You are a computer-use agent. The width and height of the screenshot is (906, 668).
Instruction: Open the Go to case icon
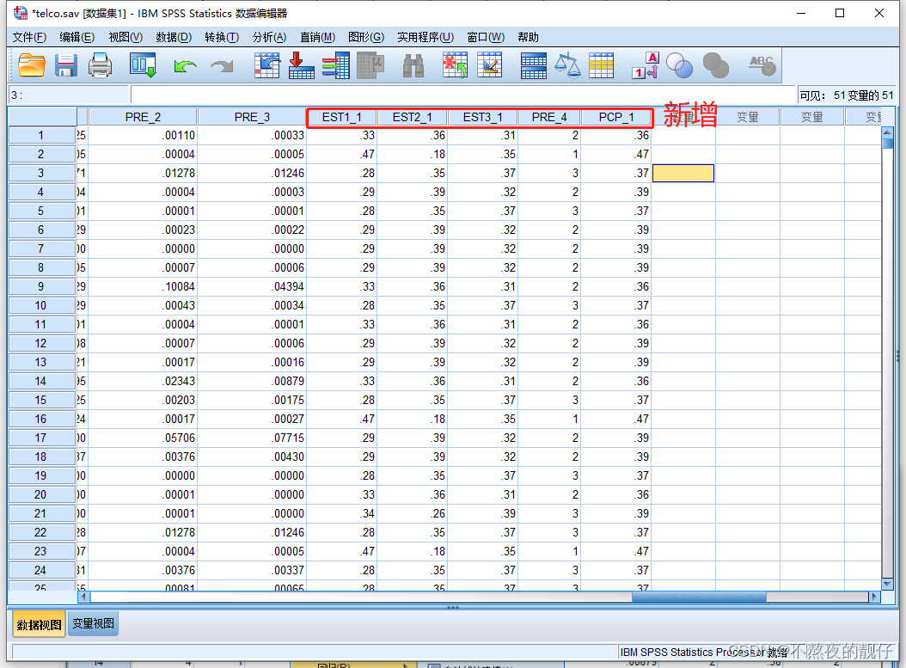pos(266,65)
